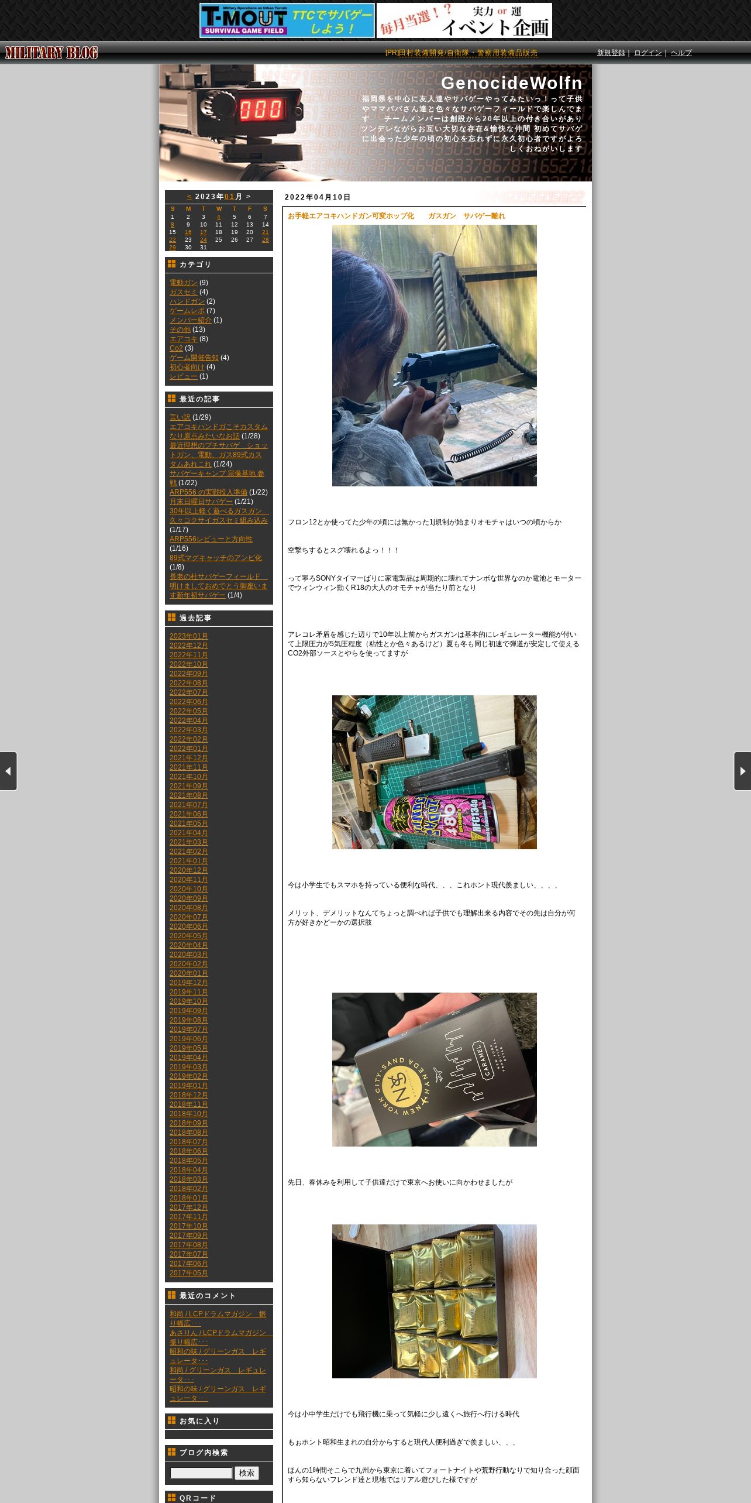Open the 新規登録 link
This screenshot has width=751, height=1503.
click(611, 53)
